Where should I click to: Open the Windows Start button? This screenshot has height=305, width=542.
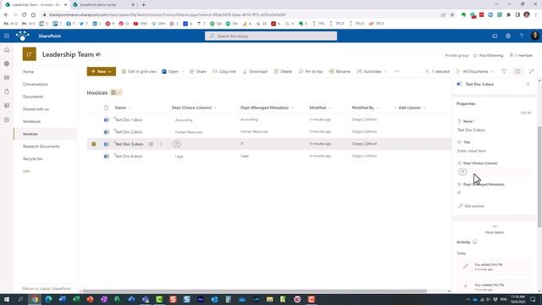point(7,299)
